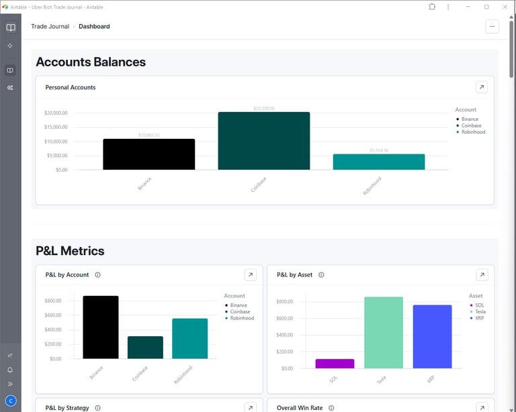Open the window's vertical dots menu
This screenshot has width=516, height=412.
pos(448,7)
